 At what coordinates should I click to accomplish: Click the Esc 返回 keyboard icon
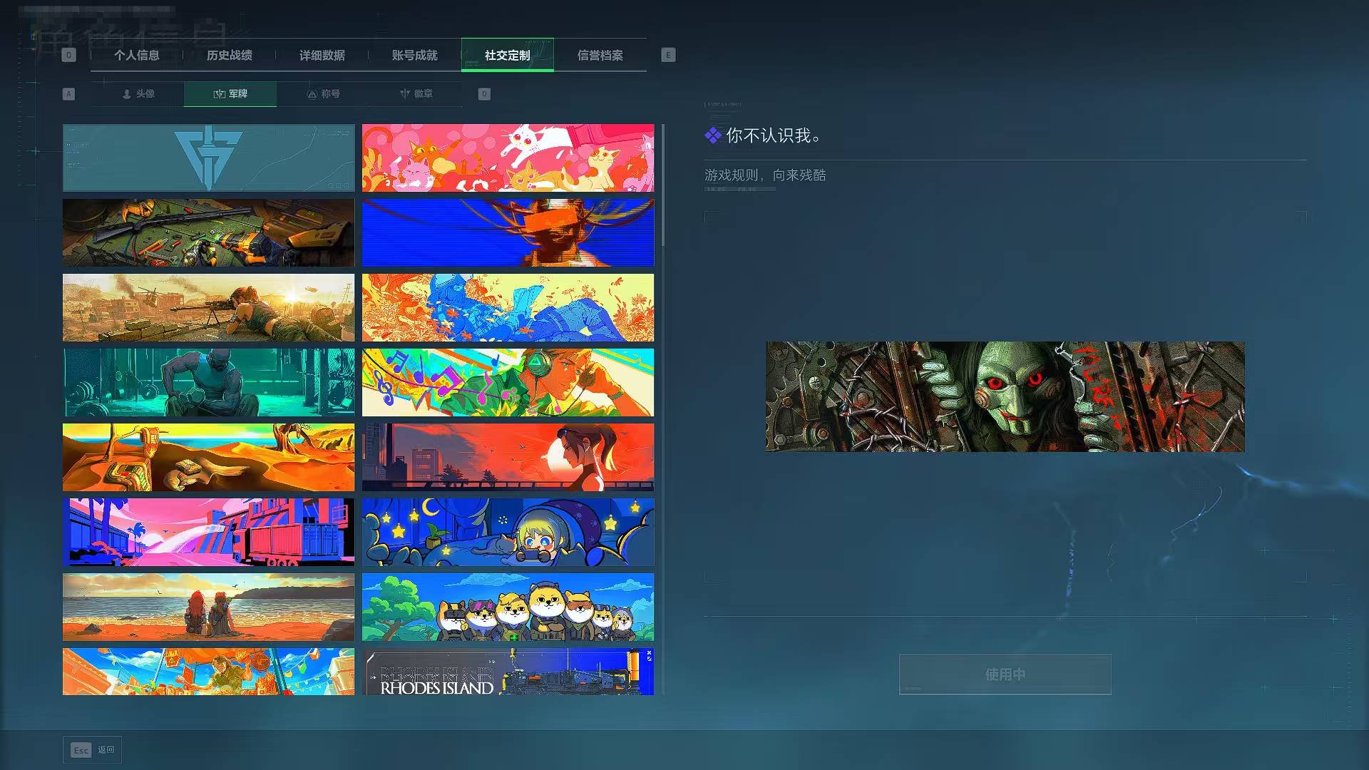click(80, 750)
